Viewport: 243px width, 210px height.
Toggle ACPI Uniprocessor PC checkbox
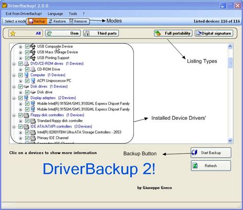pyautogui.click(x=27, y=81)
